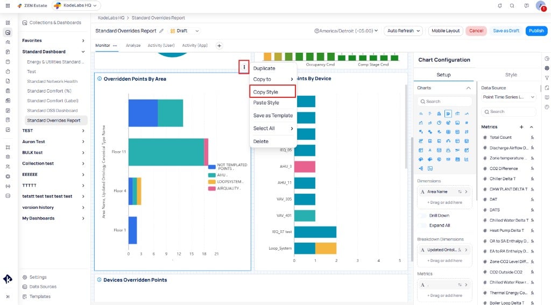Image resolution: width=551 pixels, height=305 pixels.
Task: Open the America/Detroit timezone dropdown
Action: [x=346, y=31]
